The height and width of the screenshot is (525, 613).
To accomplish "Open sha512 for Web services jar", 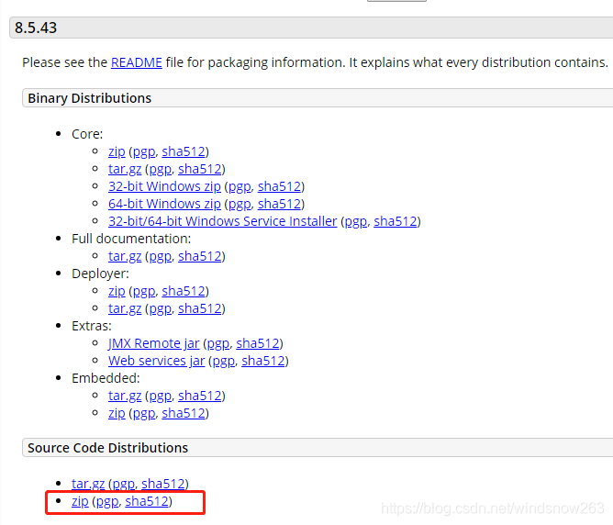I will 263,361.
